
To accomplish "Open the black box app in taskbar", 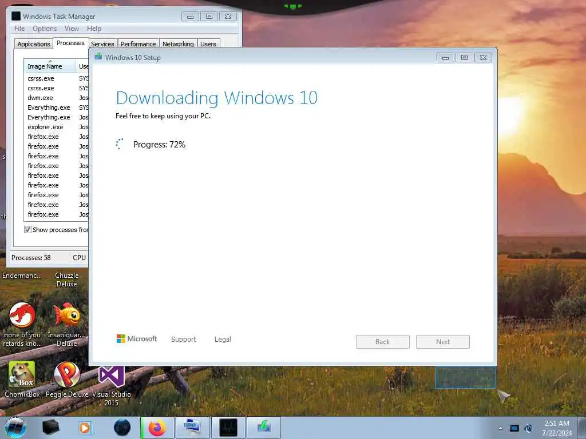I will point(50,428).
